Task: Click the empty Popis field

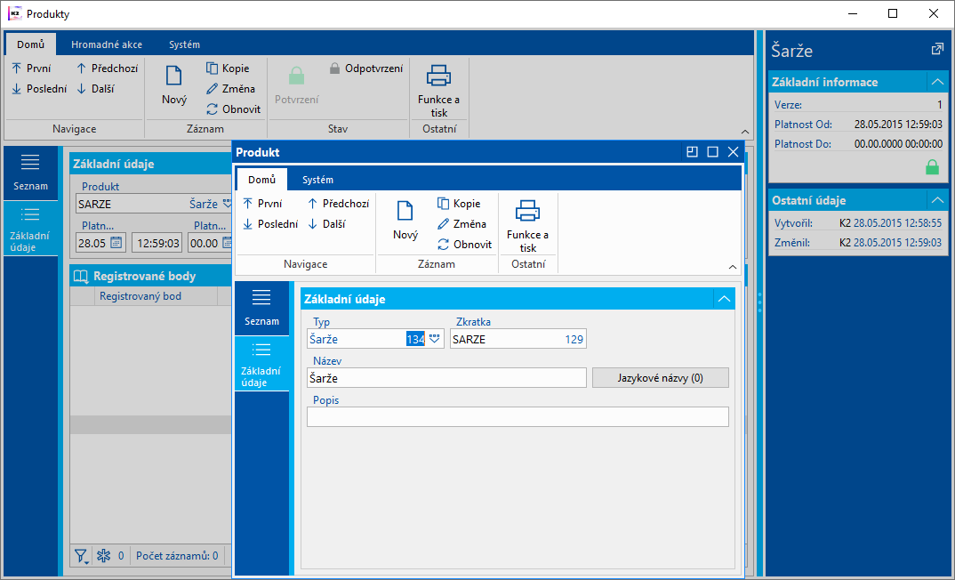Action: click(518, 416)
